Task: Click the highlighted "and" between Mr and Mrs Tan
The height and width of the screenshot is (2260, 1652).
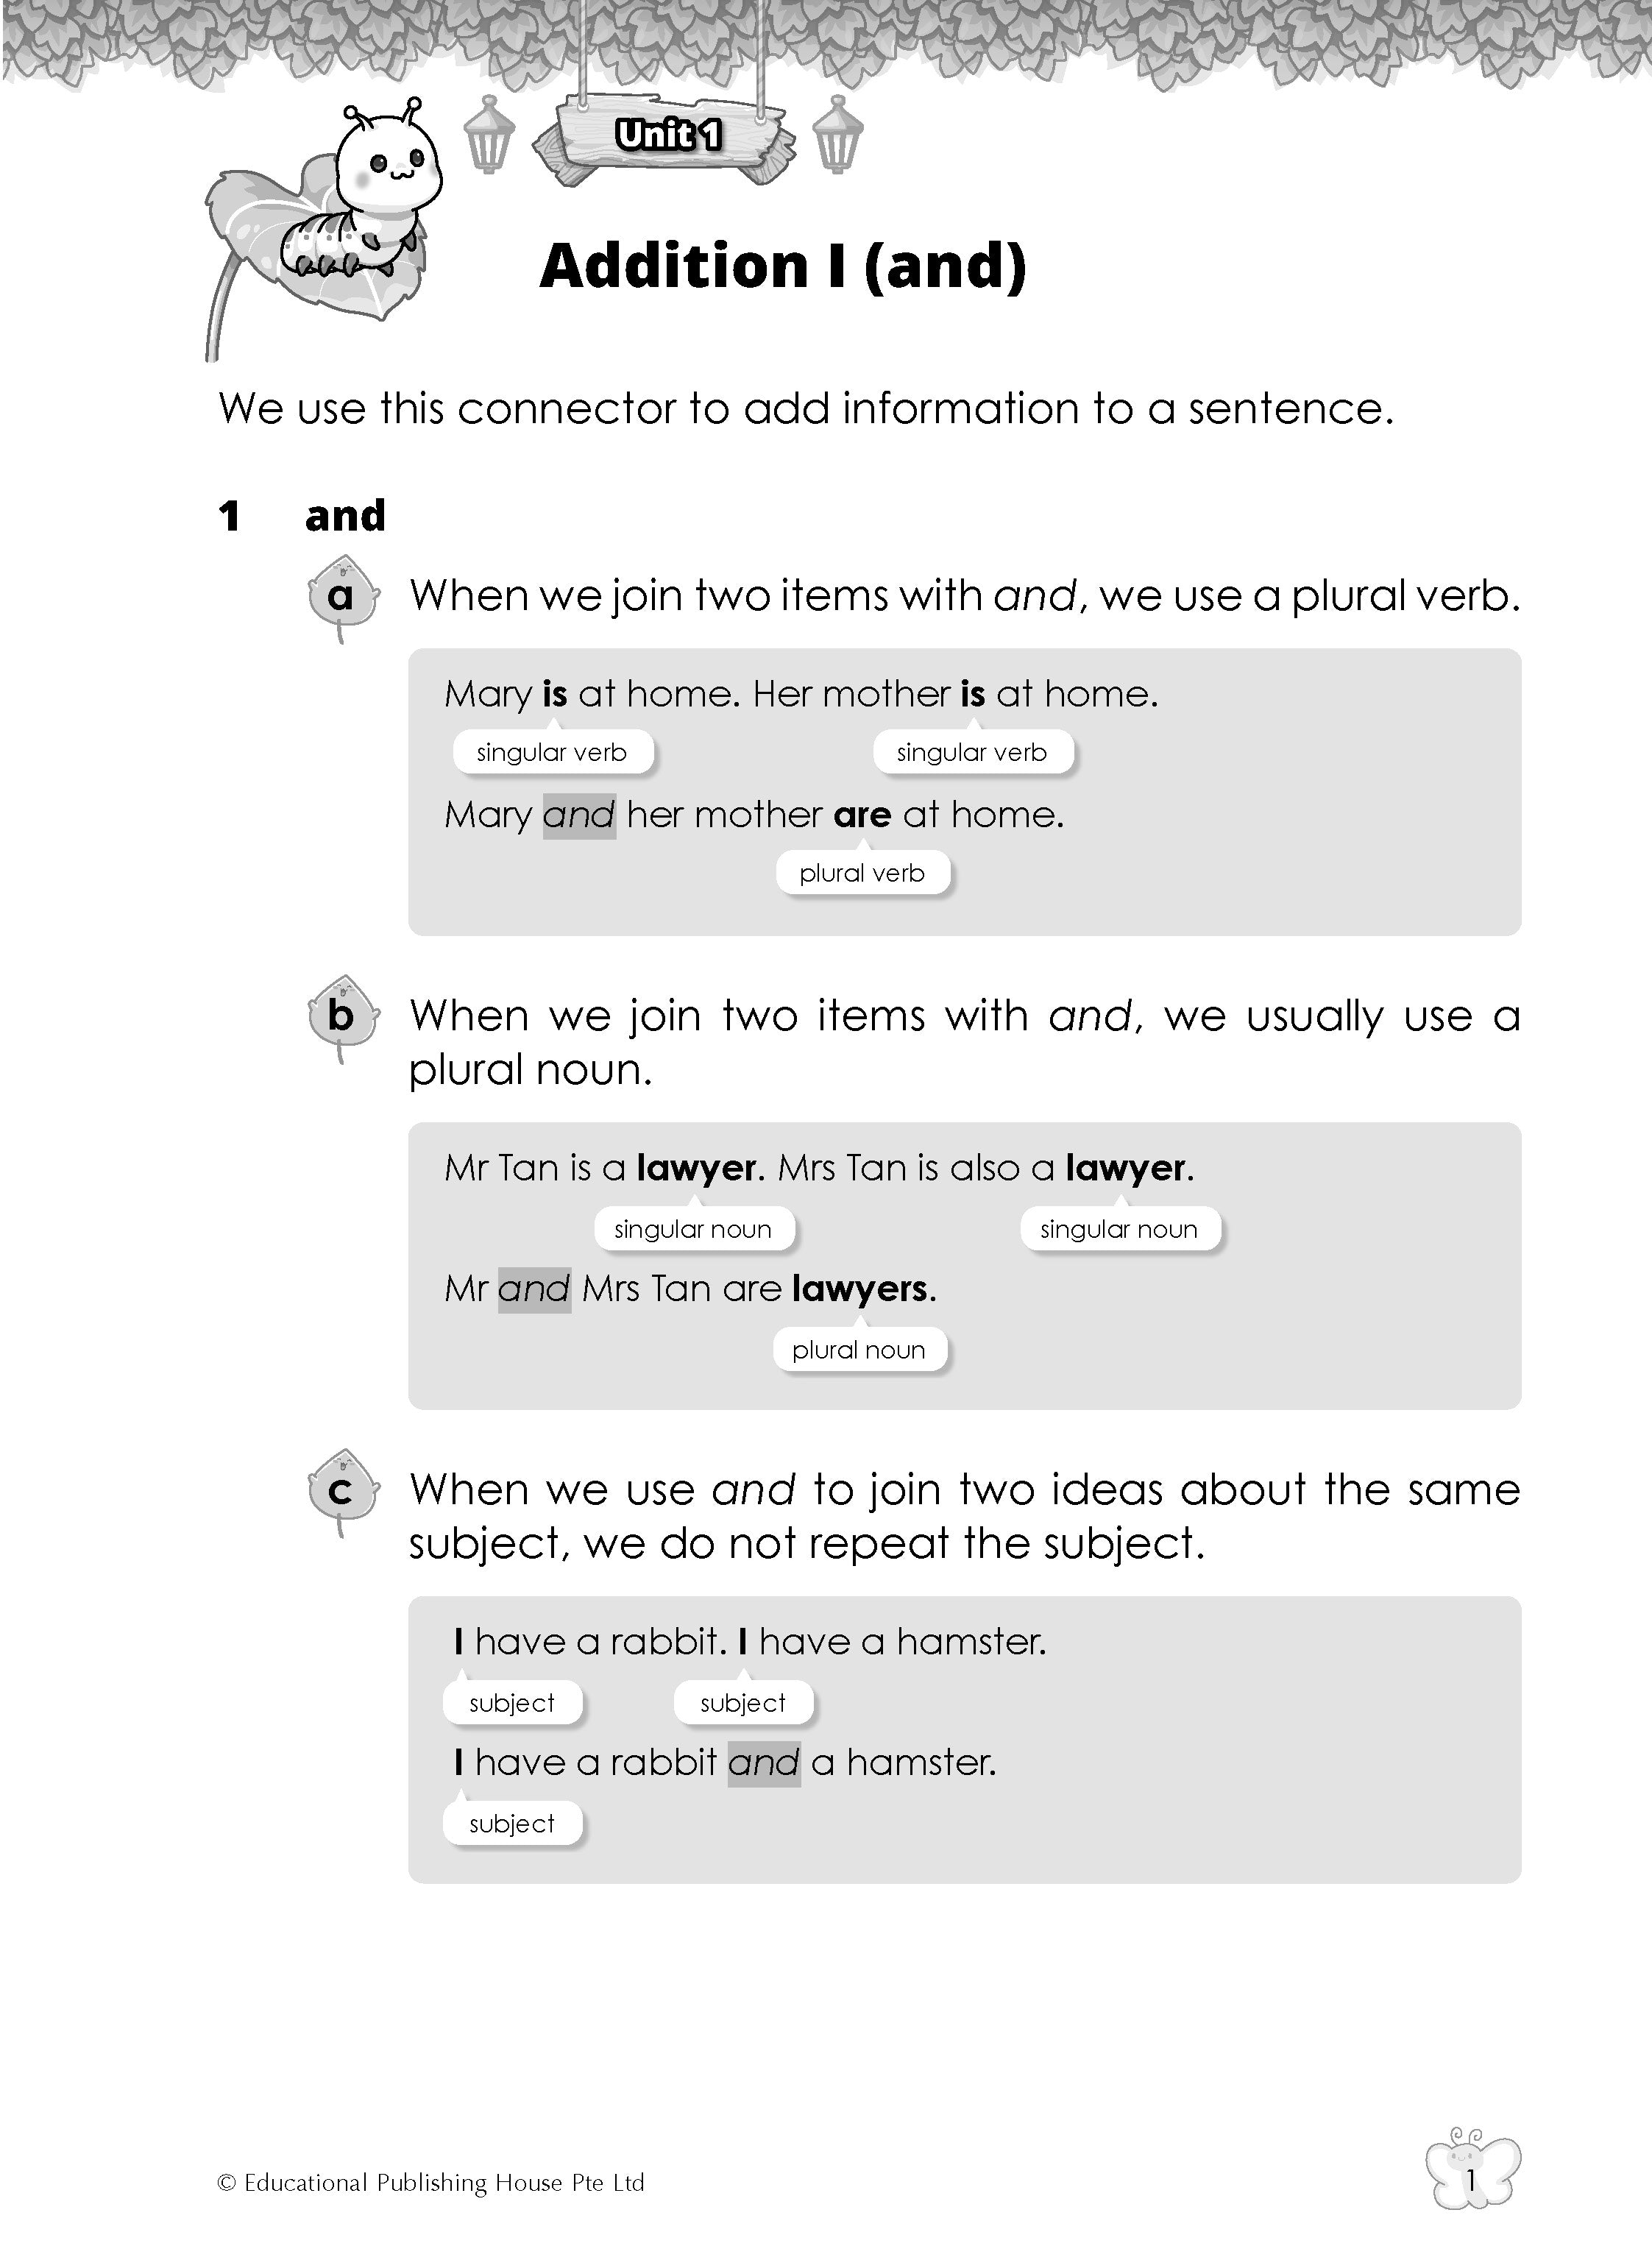Action: click(534, 1289)
